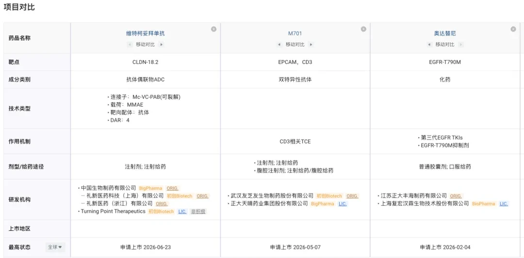Move 奥达替尼 column left using arrow

[429, 45]
